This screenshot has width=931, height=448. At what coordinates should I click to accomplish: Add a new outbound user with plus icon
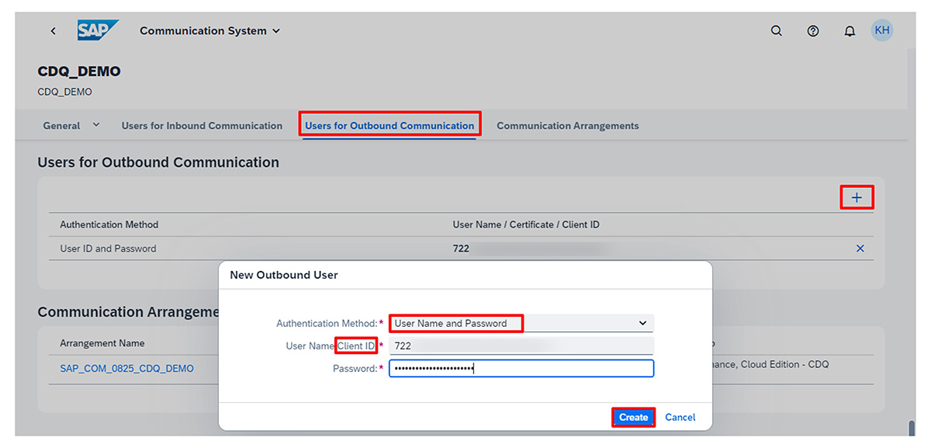click(x=857, y=197)
